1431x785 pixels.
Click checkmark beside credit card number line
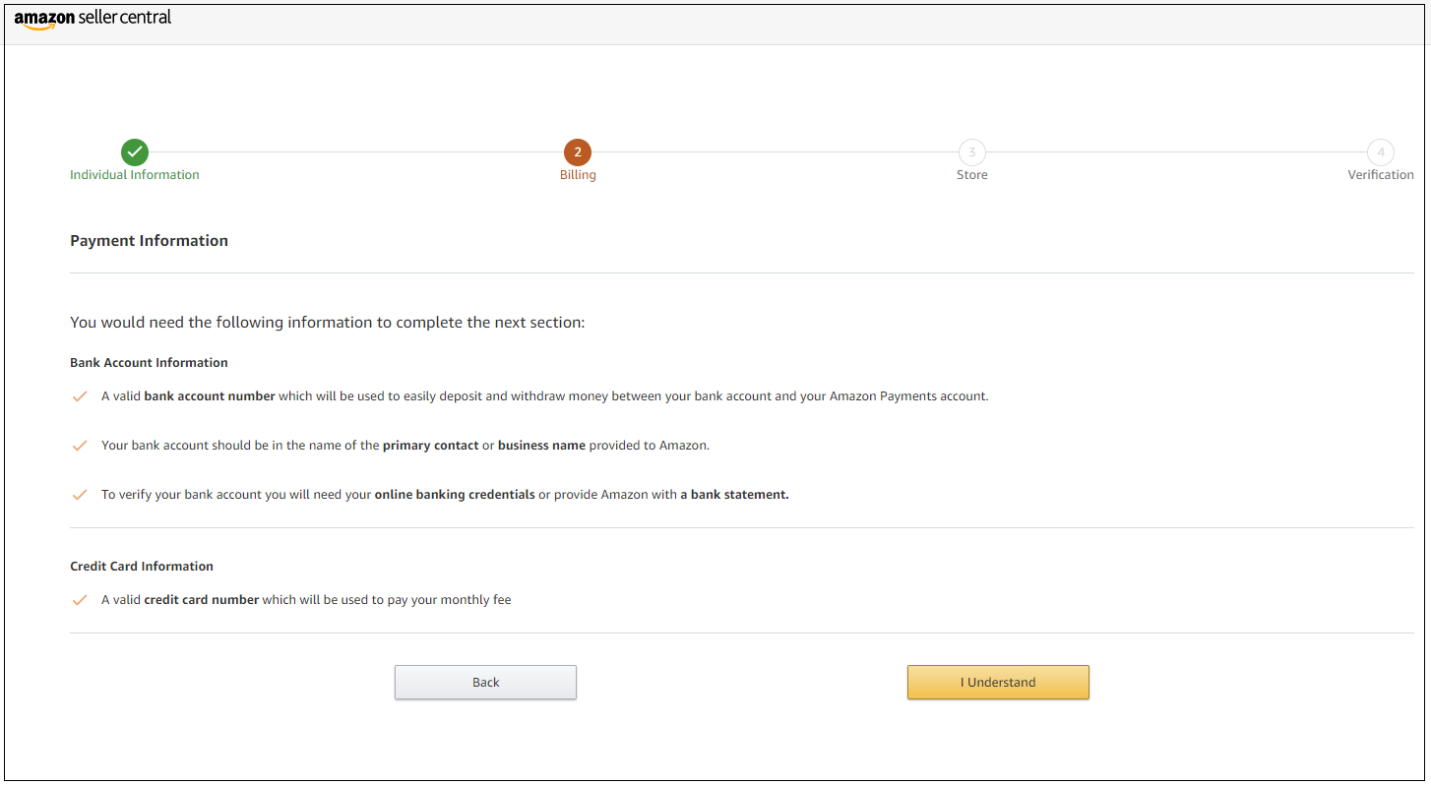point(80,600)
